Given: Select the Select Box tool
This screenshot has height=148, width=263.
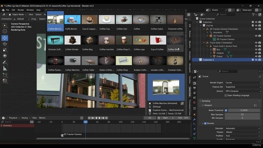Looking at the screenshot, I should click(x=5, y=25).
